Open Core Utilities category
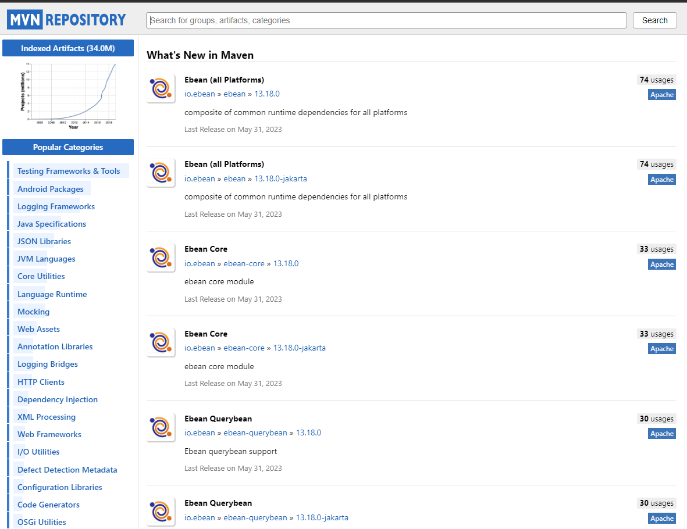The image size is (687, 529). click(41, 276)
